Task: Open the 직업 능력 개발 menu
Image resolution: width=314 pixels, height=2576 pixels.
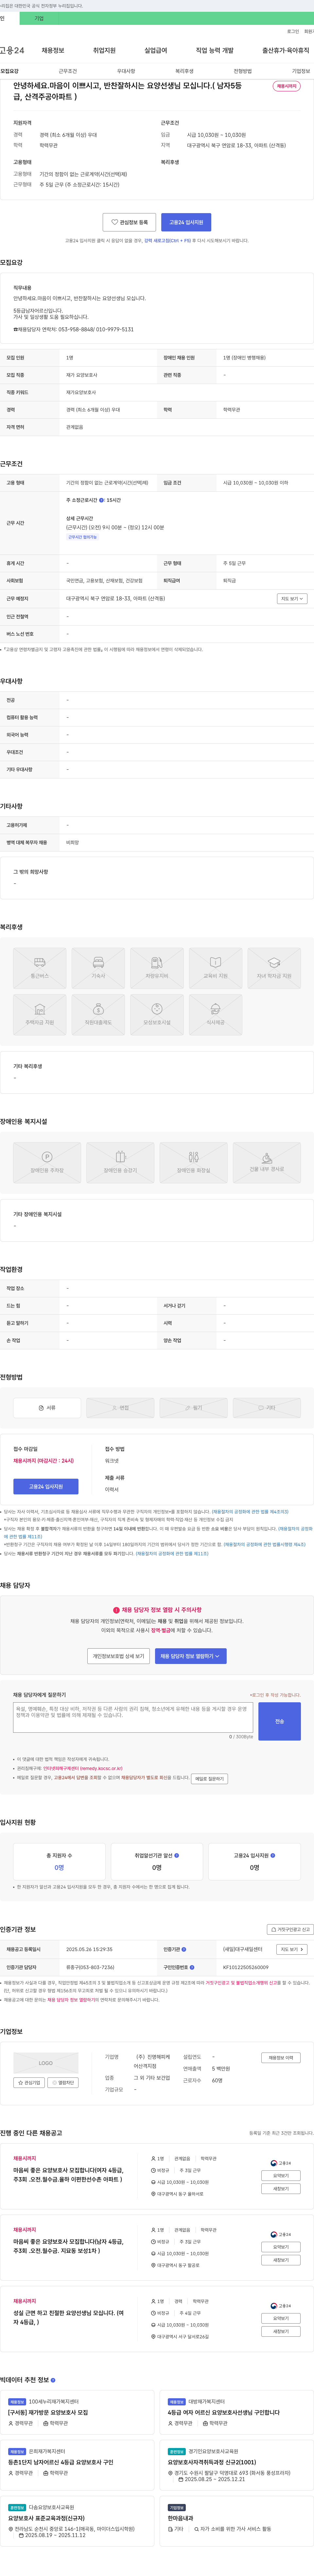Action: tap(215, 50)
